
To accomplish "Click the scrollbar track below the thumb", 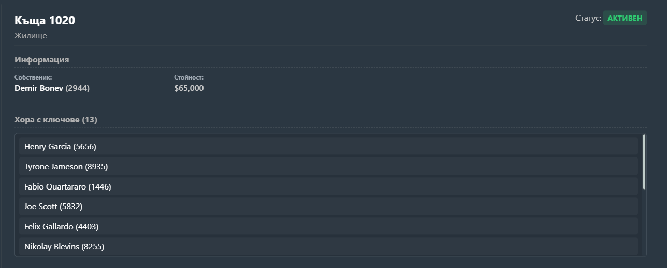I will click(644, 222).
